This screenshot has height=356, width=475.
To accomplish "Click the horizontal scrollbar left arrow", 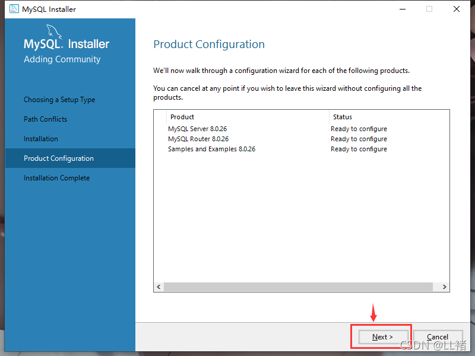I will click(159, 287).
